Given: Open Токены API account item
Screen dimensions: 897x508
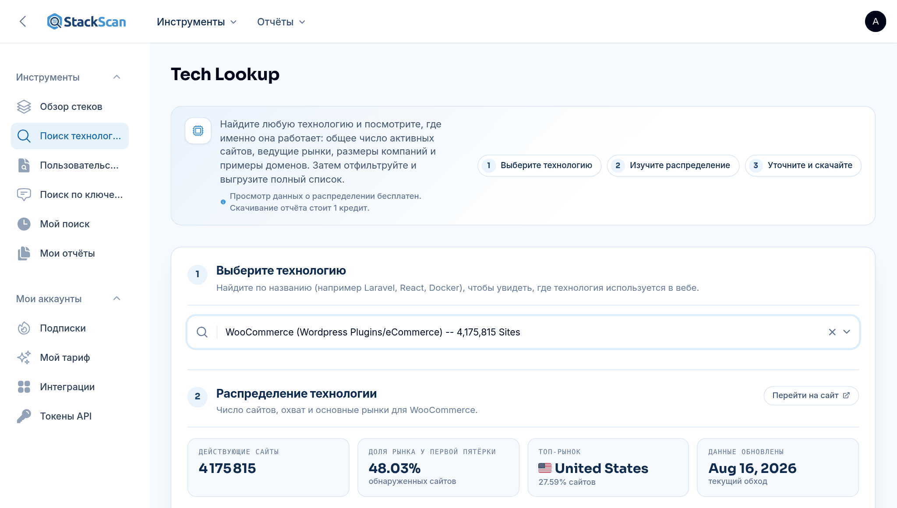Looking at the screenshot, I should click(x=70, y=416).
